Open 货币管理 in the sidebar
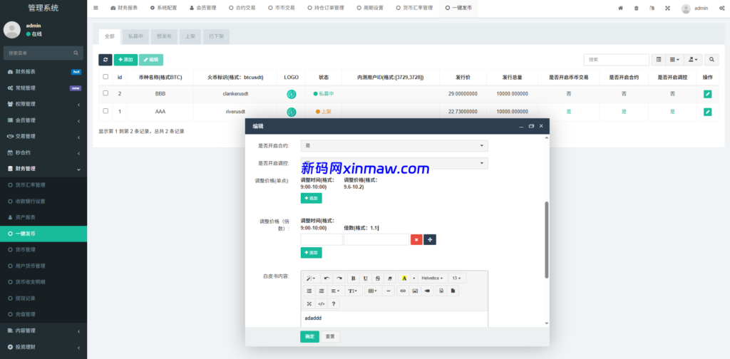This screenshot has height=359, width=730. point(43,250)
